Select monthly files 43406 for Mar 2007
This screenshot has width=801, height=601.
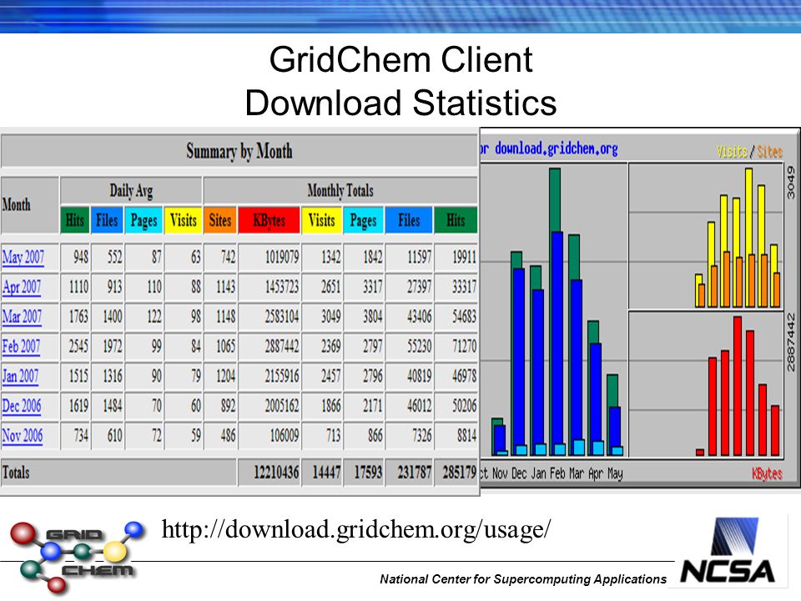[419, 316]
